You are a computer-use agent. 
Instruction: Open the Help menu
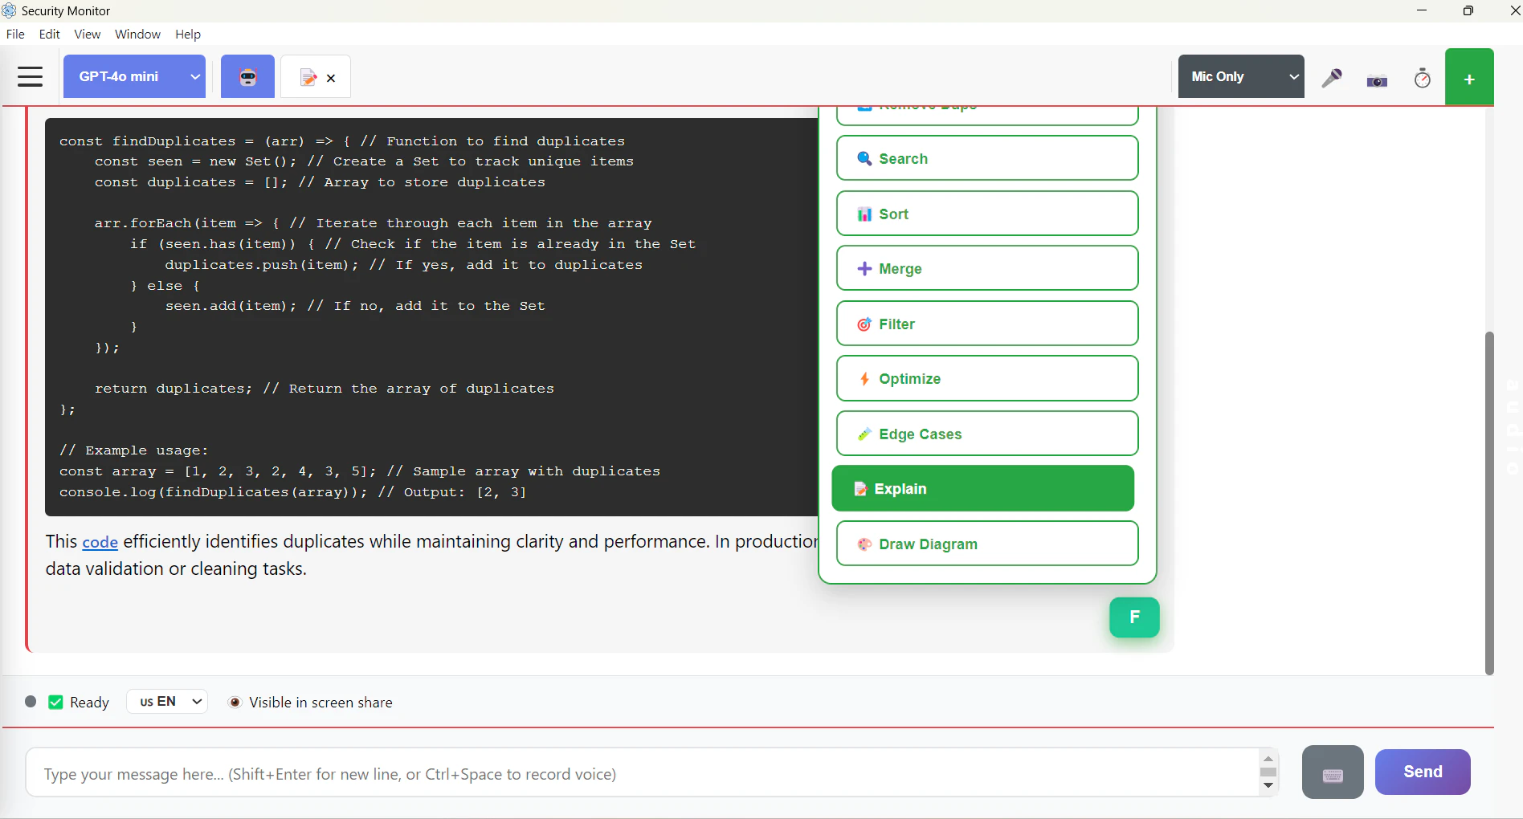coord(187,34)
